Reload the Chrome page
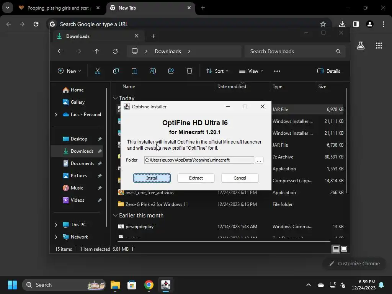This screenshot has height=294, width=392. click(36, 24)
